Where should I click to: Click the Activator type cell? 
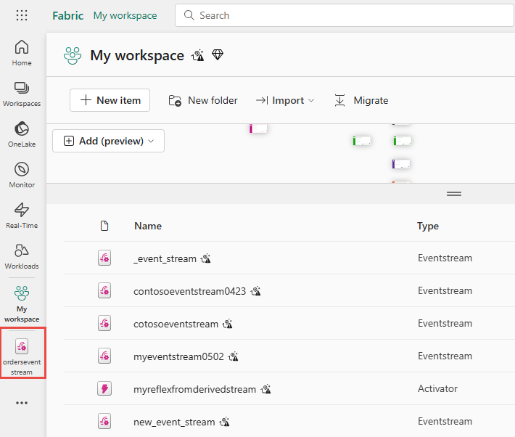(x=437, y=388)
